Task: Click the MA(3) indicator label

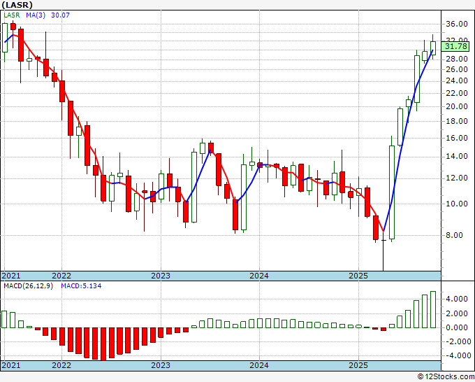Action: tap(36, 15)
